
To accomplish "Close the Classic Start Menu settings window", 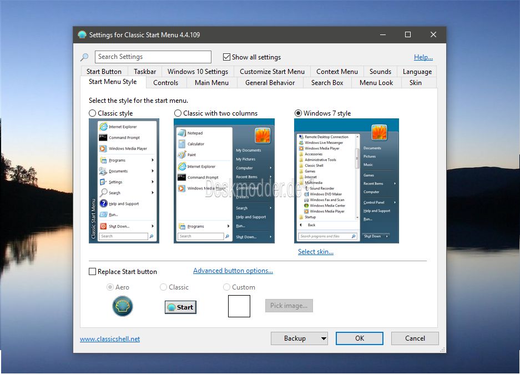I will [433, 34].
